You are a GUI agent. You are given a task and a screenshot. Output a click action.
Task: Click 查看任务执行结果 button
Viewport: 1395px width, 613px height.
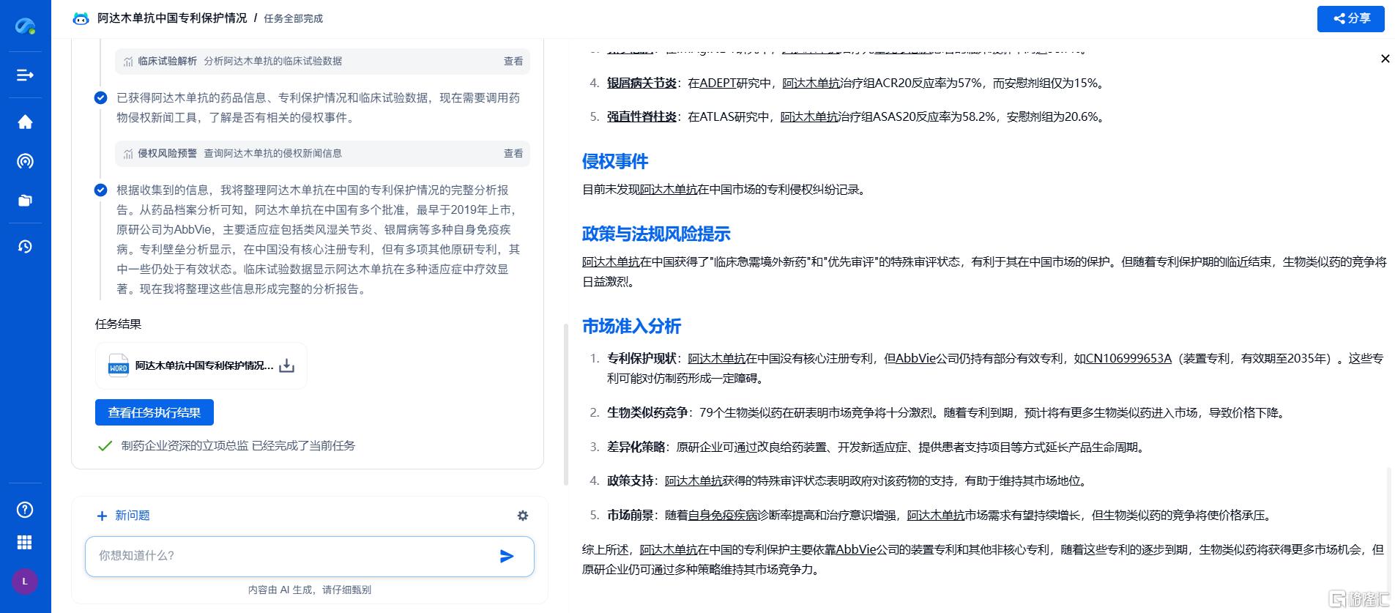(x=155, y=412)
